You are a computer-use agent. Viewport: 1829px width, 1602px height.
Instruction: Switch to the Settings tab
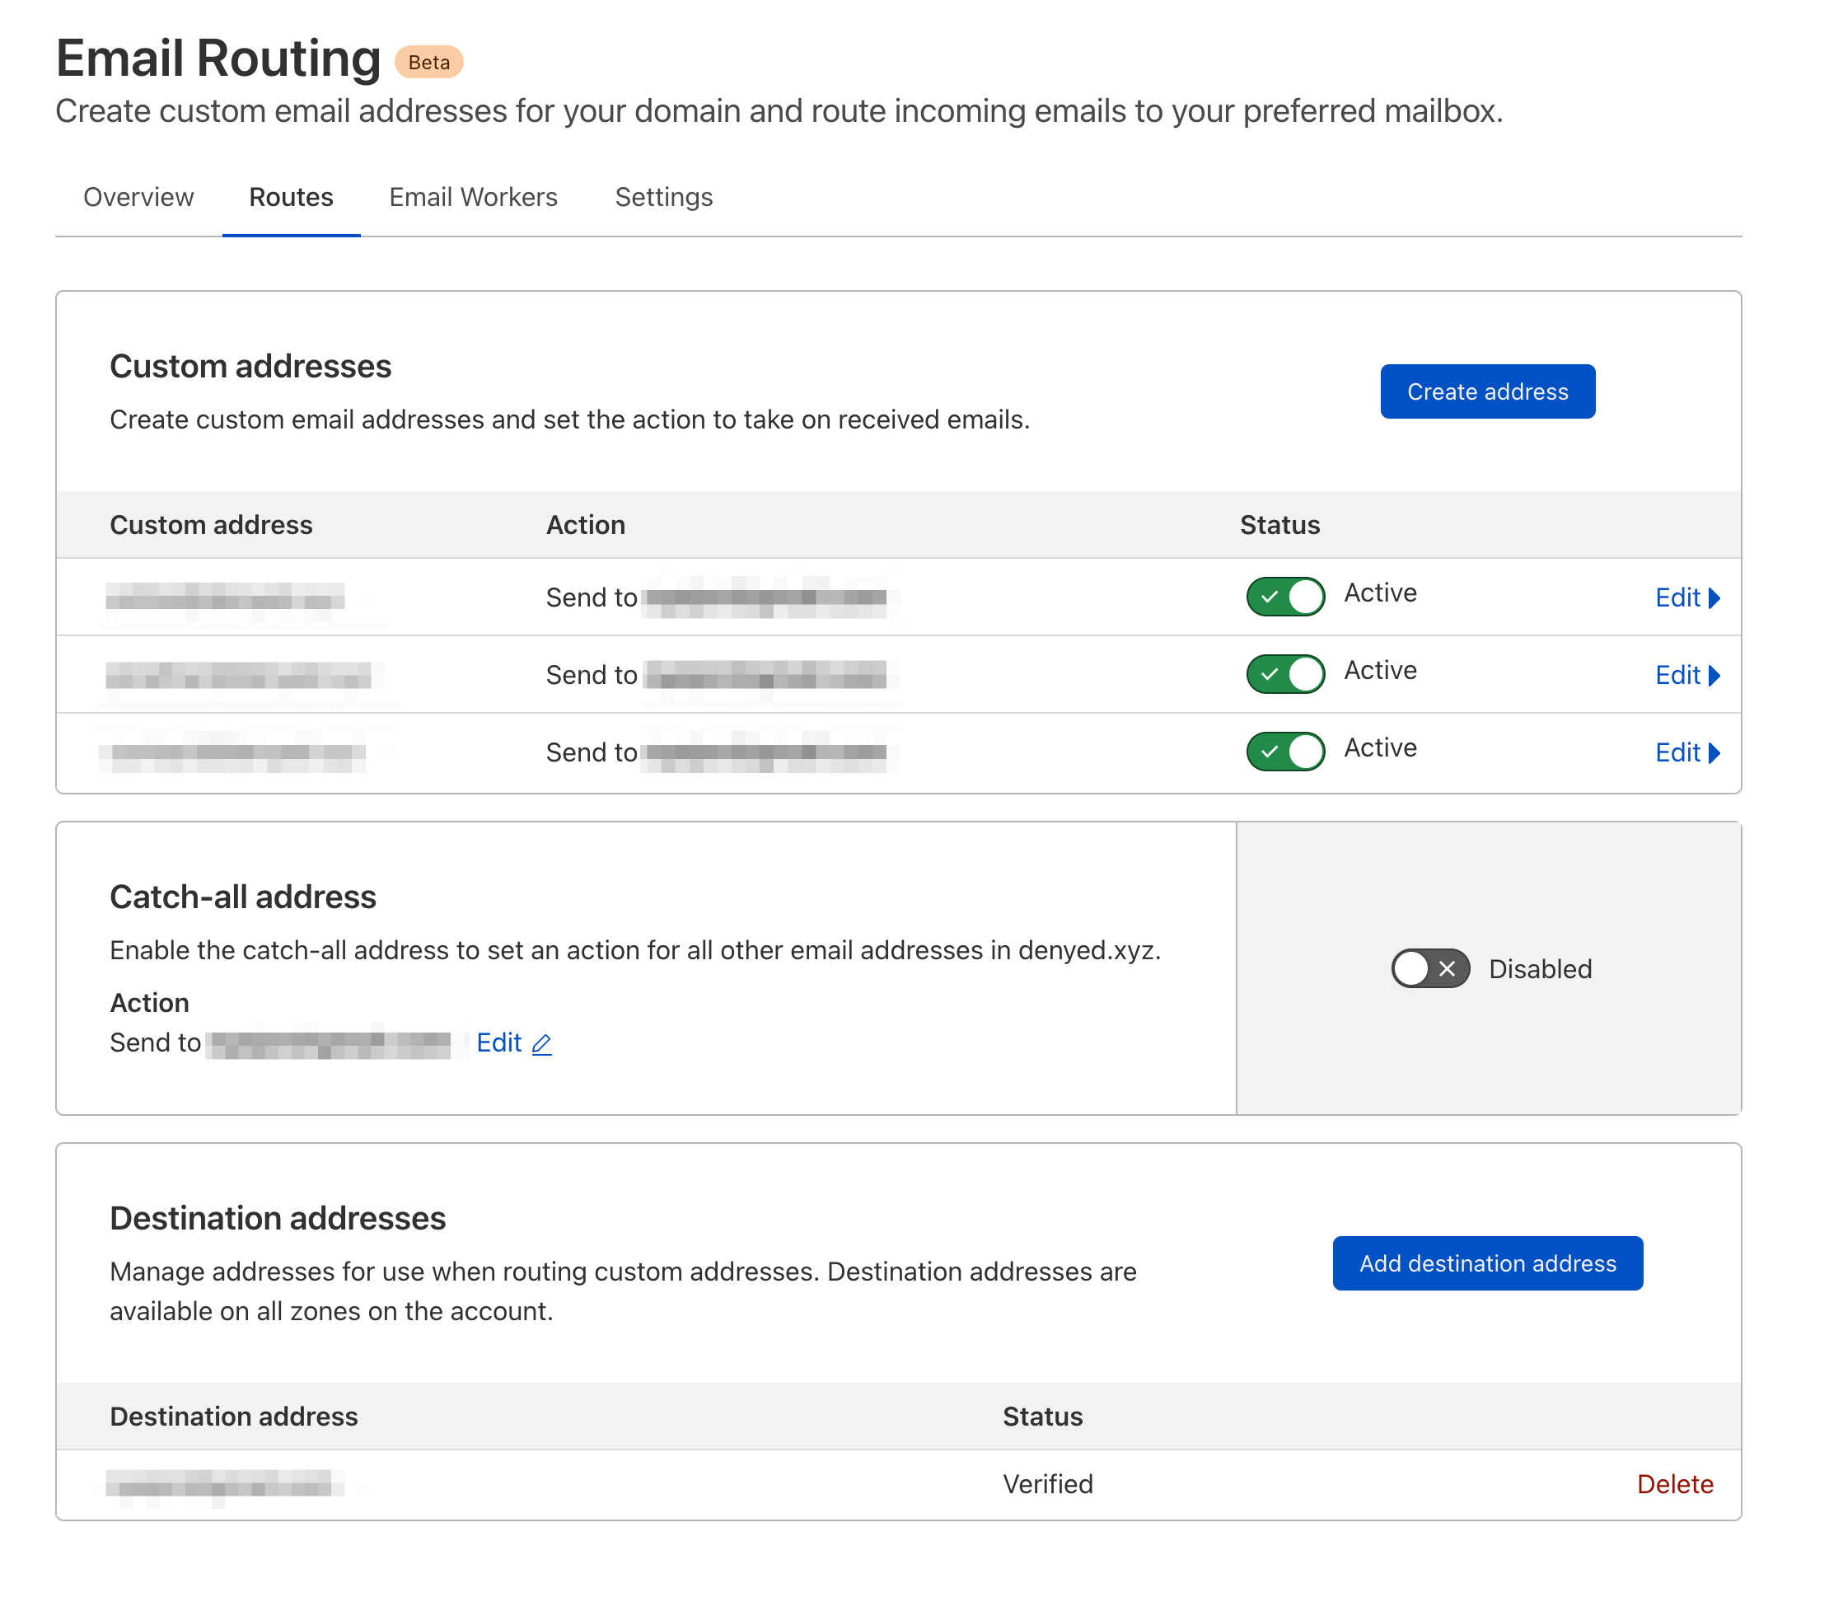click(x=663, y=197)
